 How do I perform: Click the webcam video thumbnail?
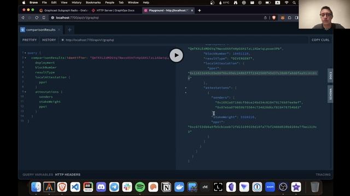coord(324,14)
